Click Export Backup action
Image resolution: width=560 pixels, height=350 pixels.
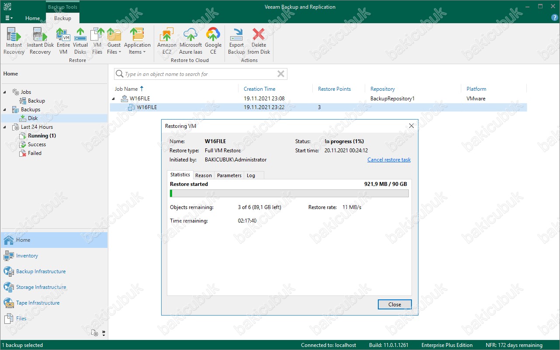pyautogui.click(x=236, y=41)
